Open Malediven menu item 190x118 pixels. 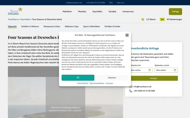[x=67, y=12]
